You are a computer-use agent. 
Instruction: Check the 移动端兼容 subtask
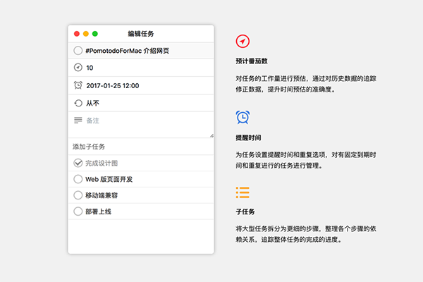pyautogui.click(x=78, y=195)
